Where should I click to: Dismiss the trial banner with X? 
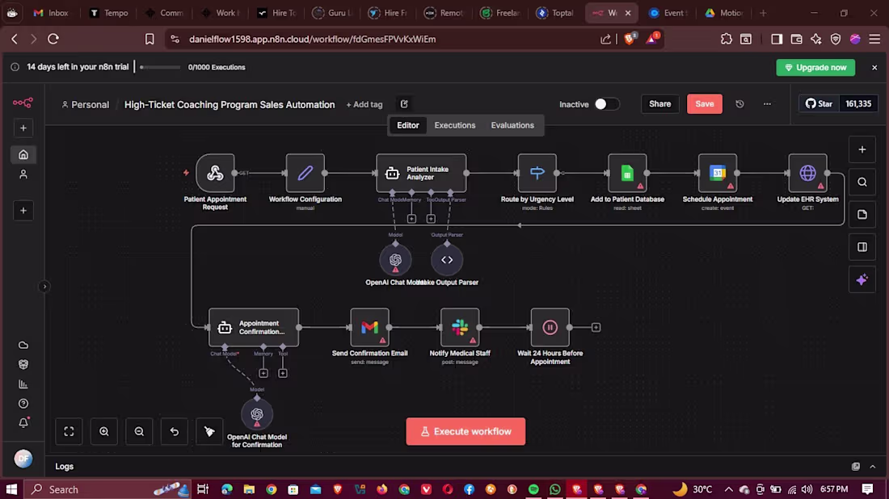874,67
